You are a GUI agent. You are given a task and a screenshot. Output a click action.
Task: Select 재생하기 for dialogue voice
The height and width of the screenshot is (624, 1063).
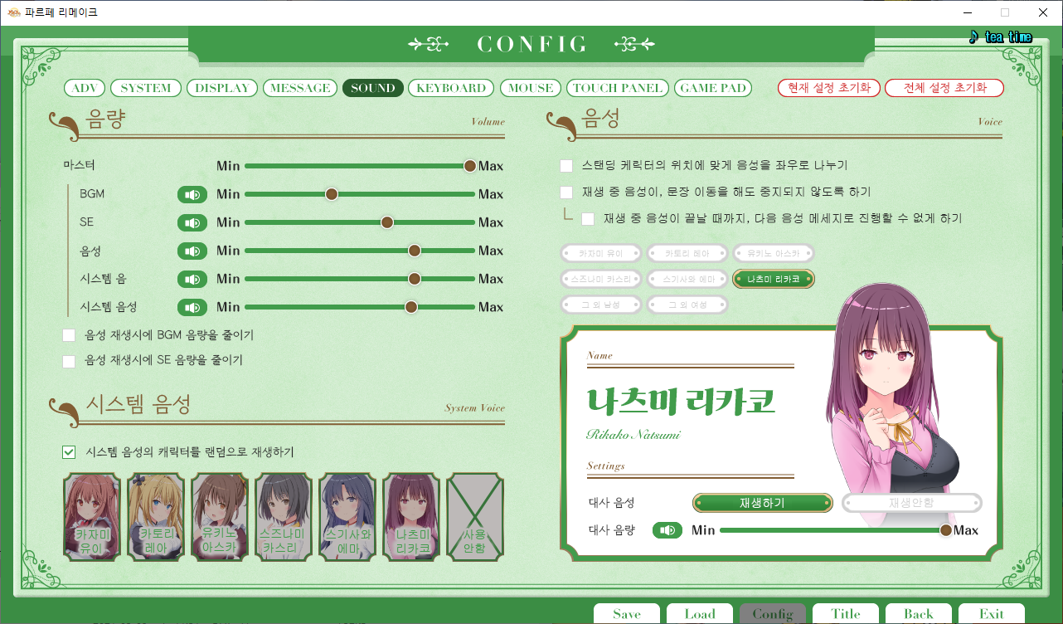point(763,503)
